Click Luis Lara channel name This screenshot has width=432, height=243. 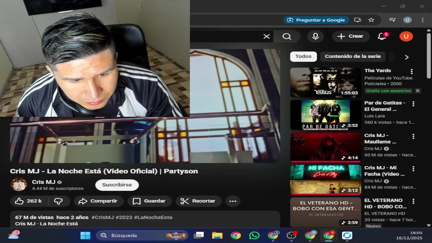click(x=375, y=116)
